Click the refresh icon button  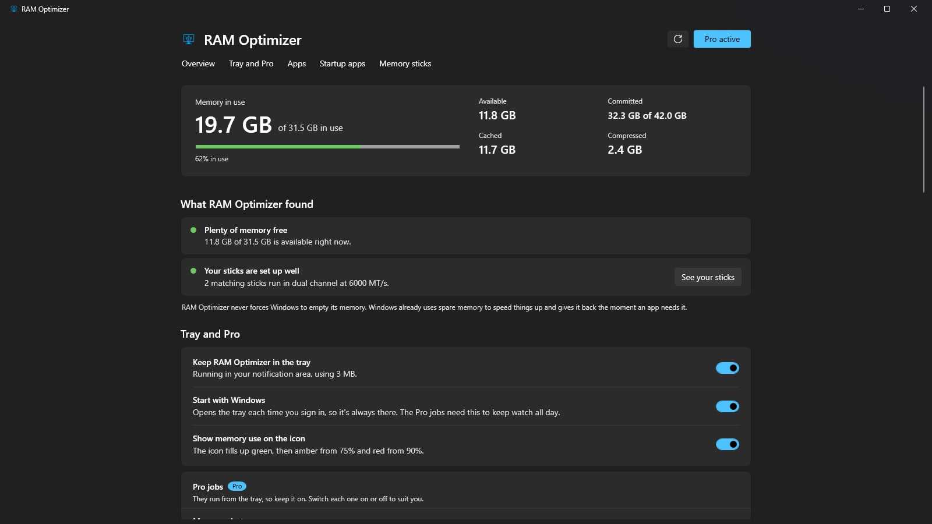point(678,39)
